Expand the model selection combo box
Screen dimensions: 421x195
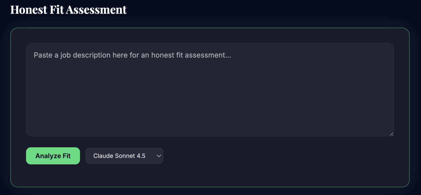pyautogui.click(x=124, y=156)
